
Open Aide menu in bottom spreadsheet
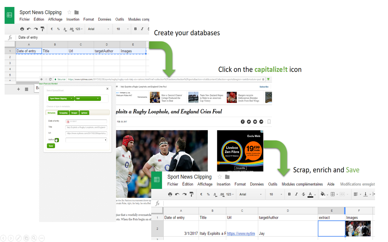(x=331, y=184)
